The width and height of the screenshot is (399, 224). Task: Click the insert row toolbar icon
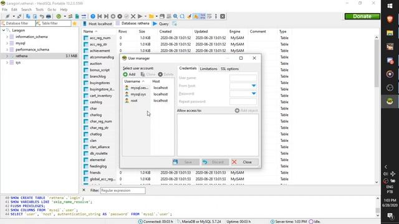click(x=113, y=17)
